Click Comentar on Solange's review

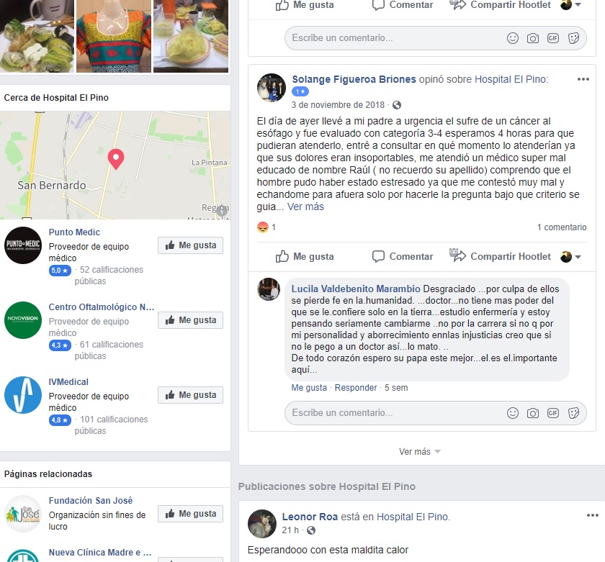[x=403, y=256]
